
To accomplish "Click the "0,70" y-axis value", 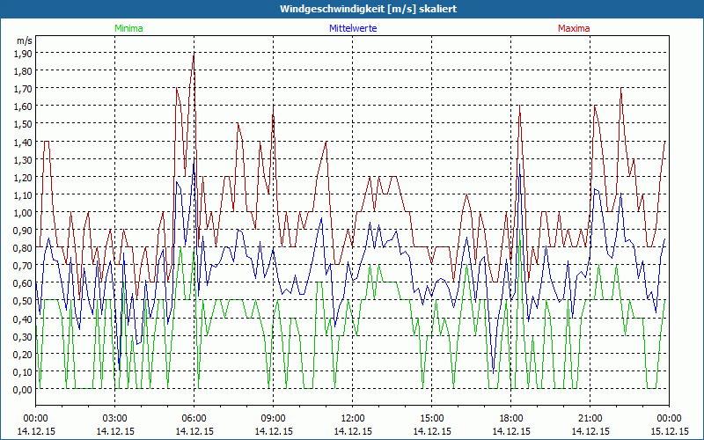I will (23, 266).
